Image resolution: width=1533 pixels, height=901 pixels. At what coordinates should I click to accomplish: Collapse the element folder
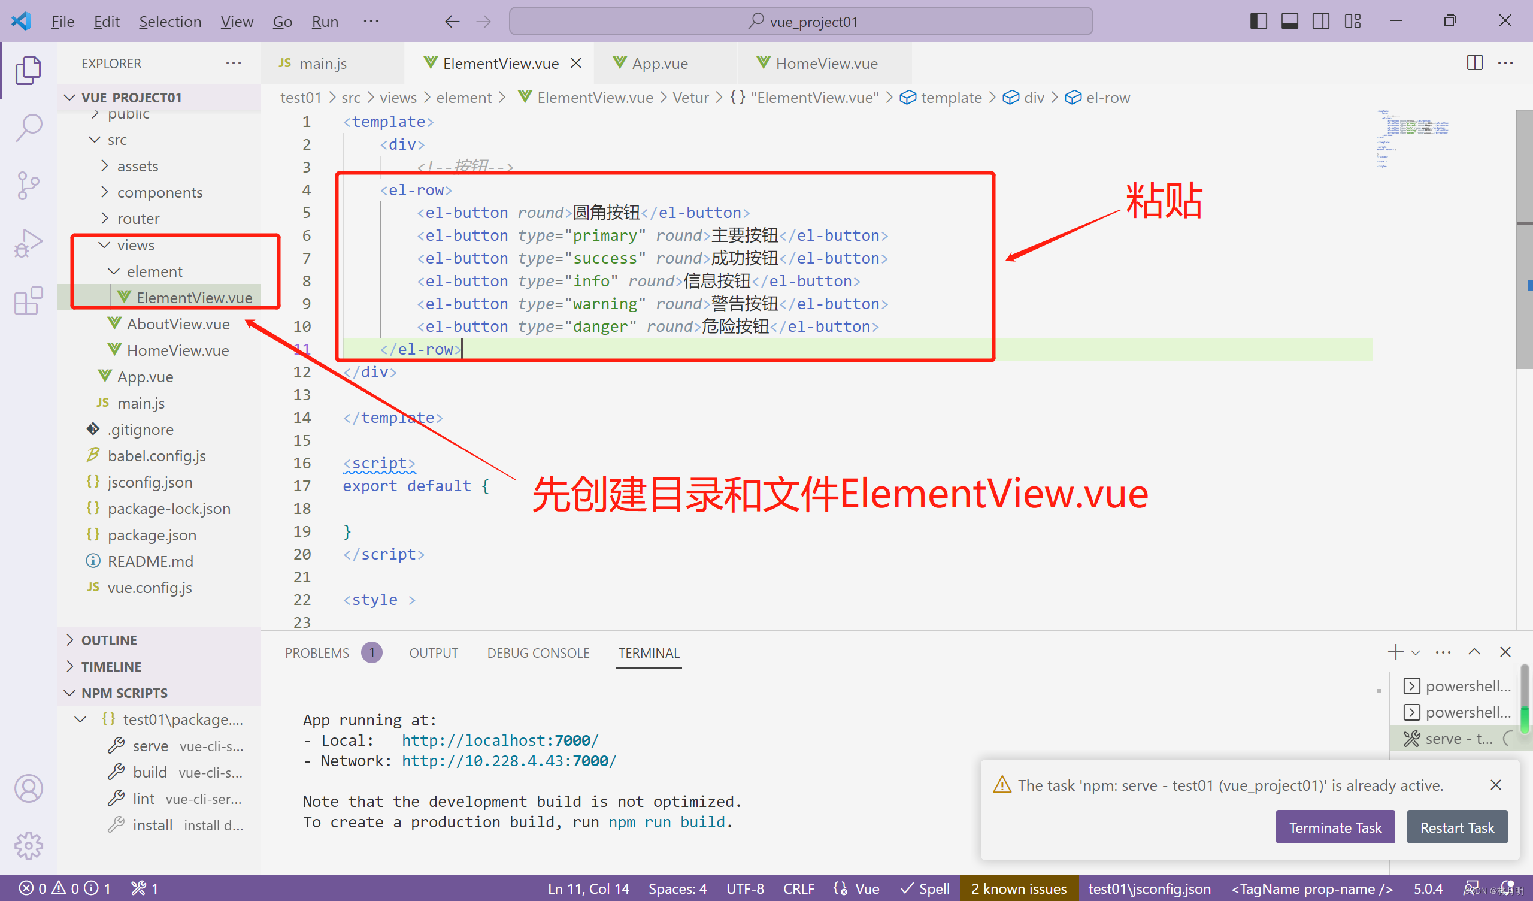[x=159, y=271]
